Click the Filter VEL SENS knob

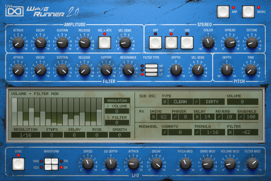pos(198,70)
